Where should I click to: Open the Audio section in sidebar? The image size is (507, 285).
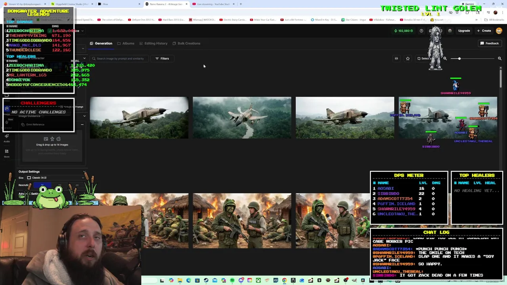point(7,138)
